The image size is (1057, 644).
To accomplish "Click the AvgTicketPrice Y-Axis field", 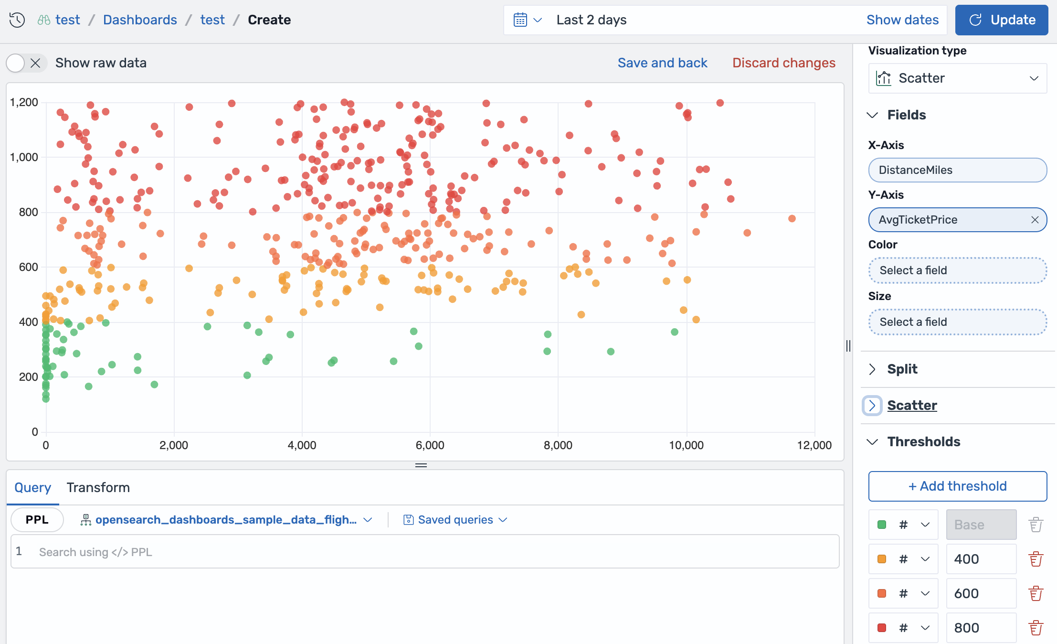I will coord(958,220).
